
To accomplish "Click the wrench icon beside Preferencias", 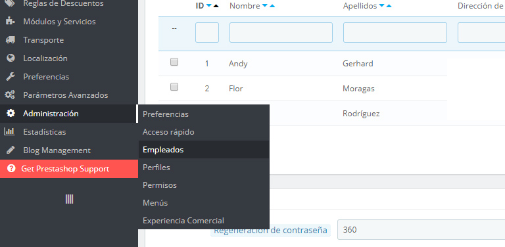I will 11,77.
